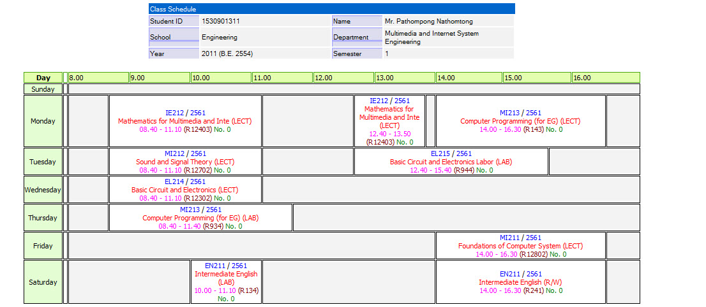
Task: Click the 08.40 - 11.40 time on Thursday
Action: tap(179, 226)
